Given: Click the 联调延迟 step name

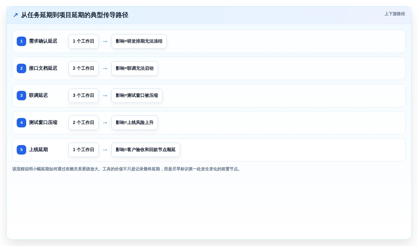Looking at the screenshot, I should click(38, 96).
